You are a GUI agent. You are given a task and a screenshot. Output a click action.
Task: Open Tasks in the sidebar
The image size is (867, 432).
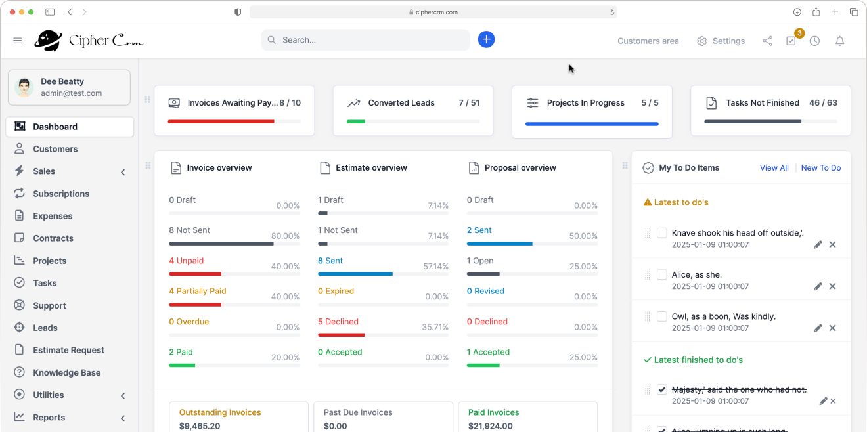(70, 283)
